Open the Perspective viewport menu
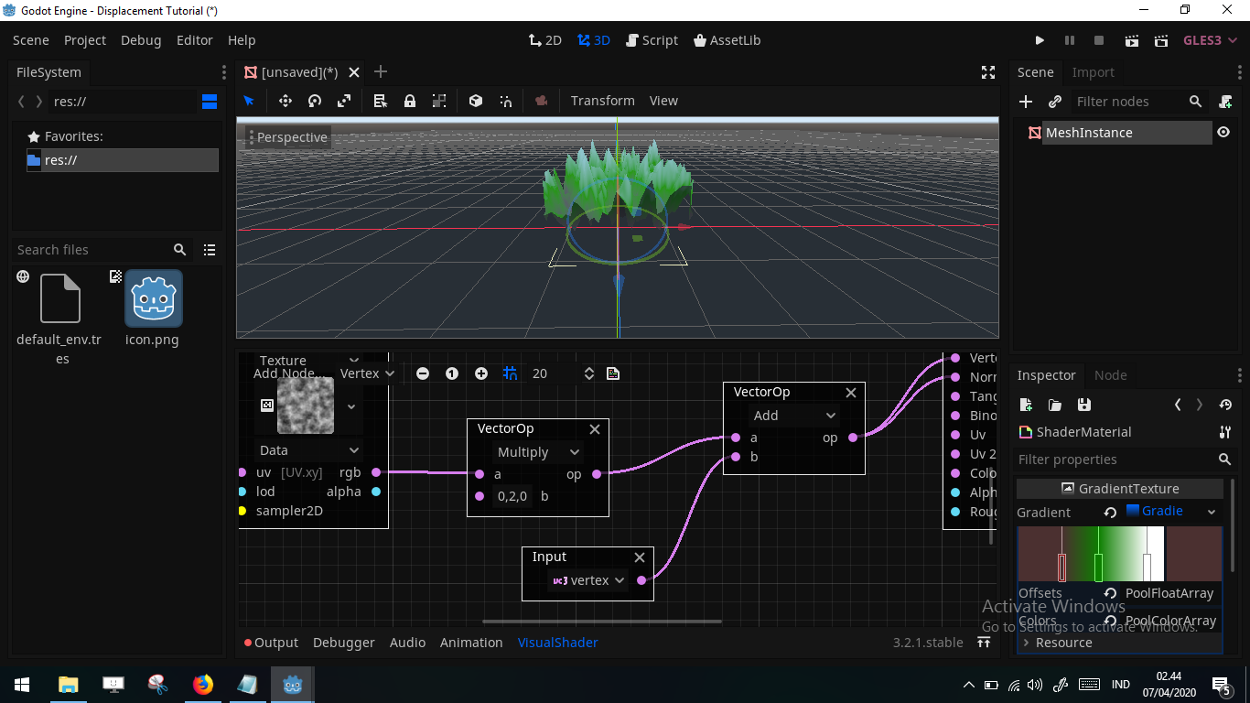Screen dimensions: 1250x703 291,137
